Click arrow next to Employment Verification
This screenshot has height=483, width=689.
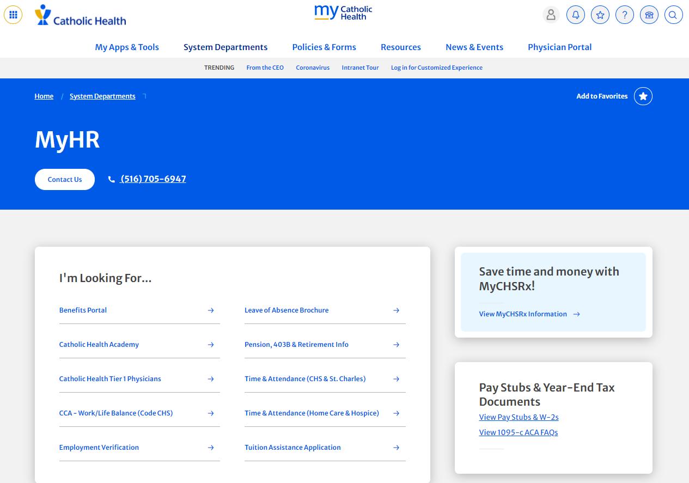[x=211, y=448]
